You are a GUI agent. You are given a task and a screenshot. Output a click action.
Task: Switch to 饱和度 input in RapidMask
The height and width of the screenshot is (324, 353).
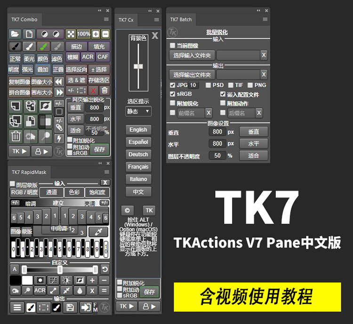click(x=97, y=192)
